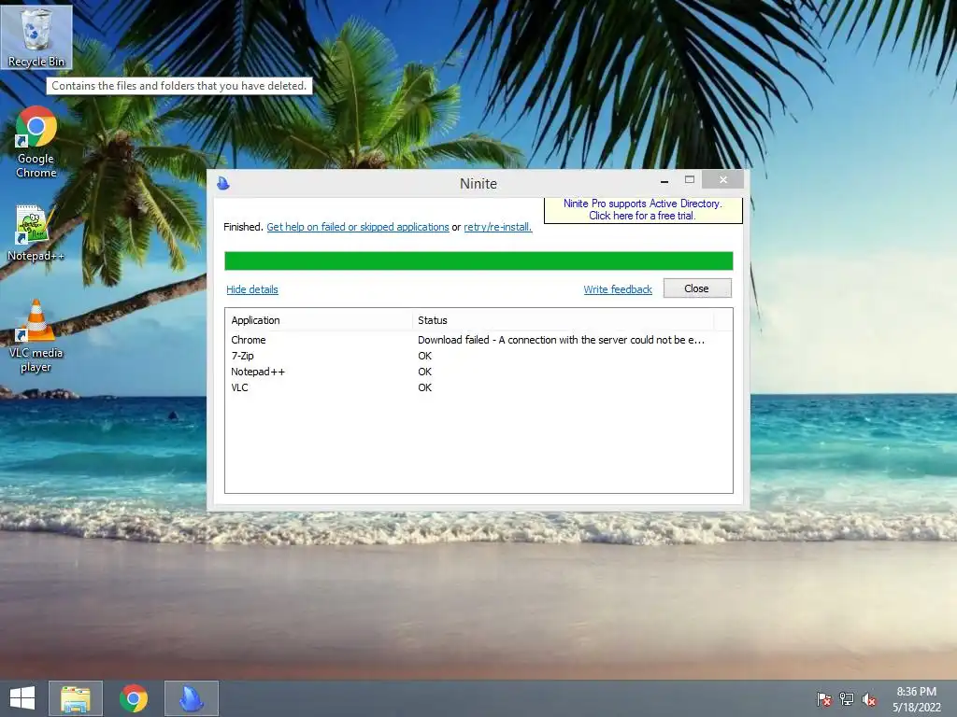Viewport: 957px width, 717px height.
Task: Click the retry/re-install link
Action: pos(497,227)
